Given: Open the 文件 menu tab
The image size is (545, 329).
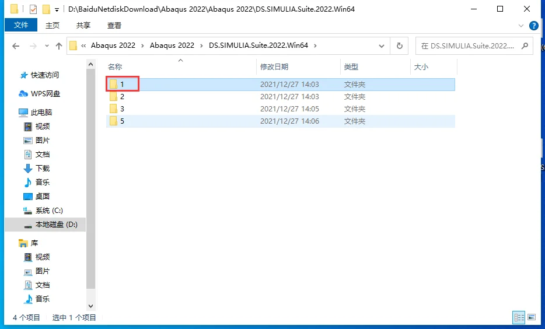Looking at the screenshot, I should tap(21, 25).
